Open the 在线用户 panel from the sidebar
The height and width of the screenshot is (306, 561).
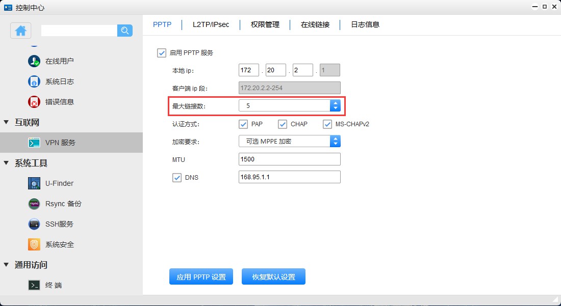coord(60,61)
